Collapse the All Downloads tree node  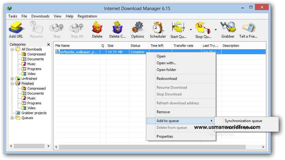click(12, 49)
